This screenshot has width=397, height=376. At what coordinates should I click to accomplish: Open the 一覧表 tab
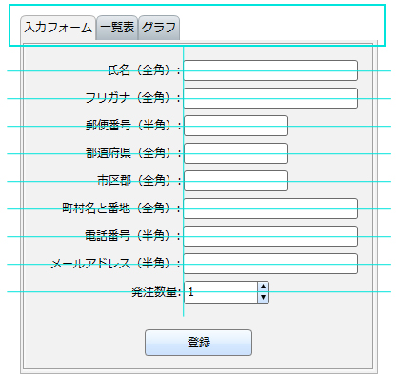pyautogui.click(x=117, y=28)
